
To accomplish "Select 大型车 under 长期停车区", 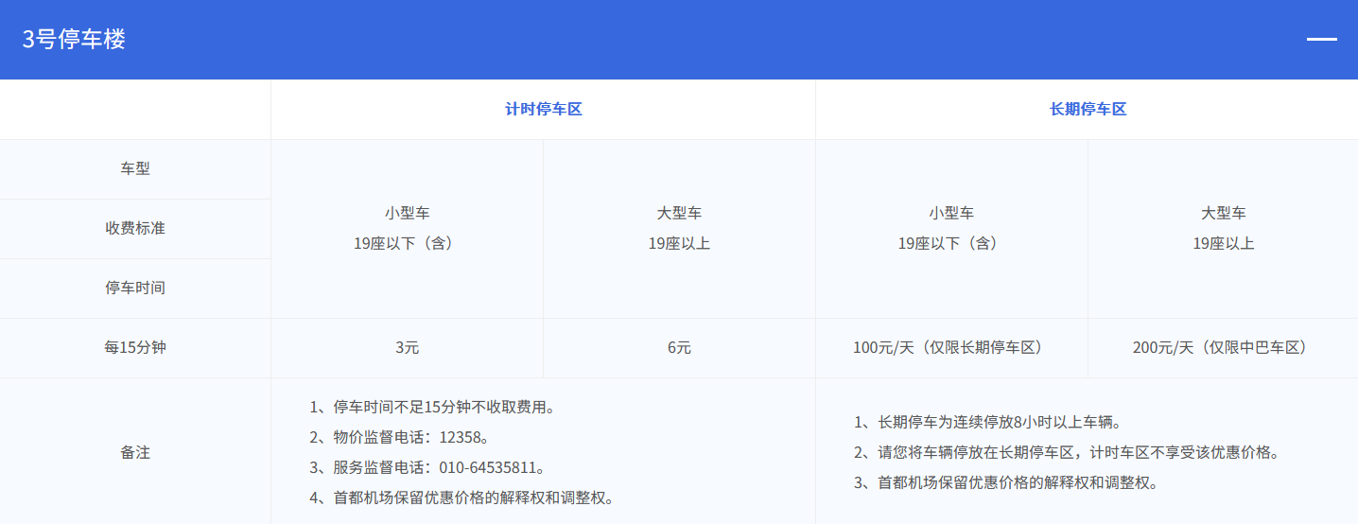I will [1224, 214].
